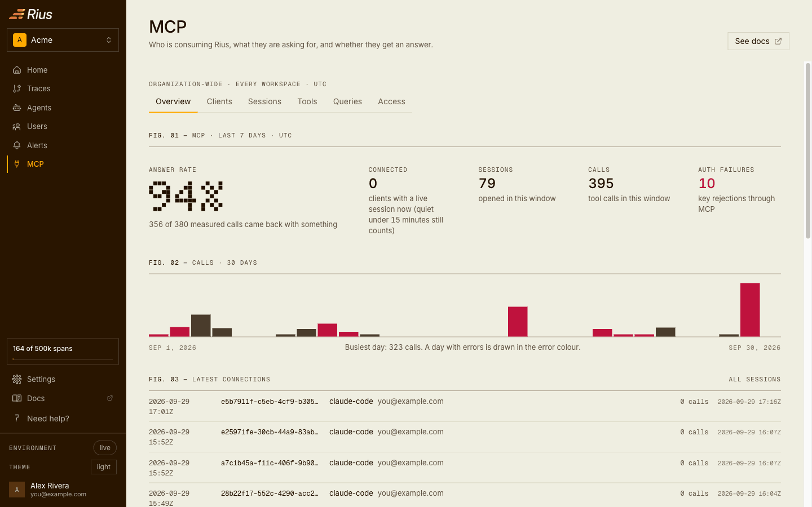The image size is (812, 507).
Task: Select the Overview tab
Action: pyautogui.click(x=173, y=101)
